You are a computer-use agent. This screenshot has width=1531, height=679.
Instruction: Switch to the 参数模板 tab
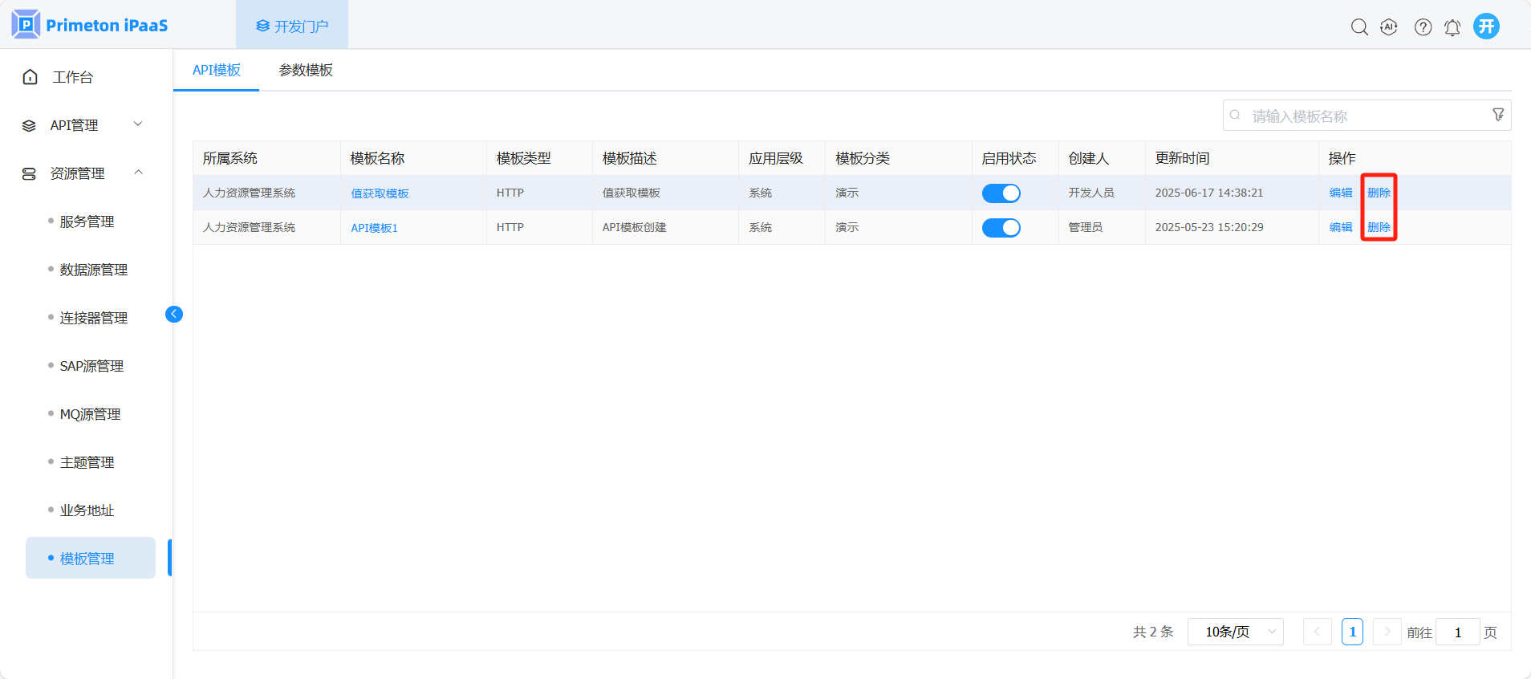[x=306, y=71]
